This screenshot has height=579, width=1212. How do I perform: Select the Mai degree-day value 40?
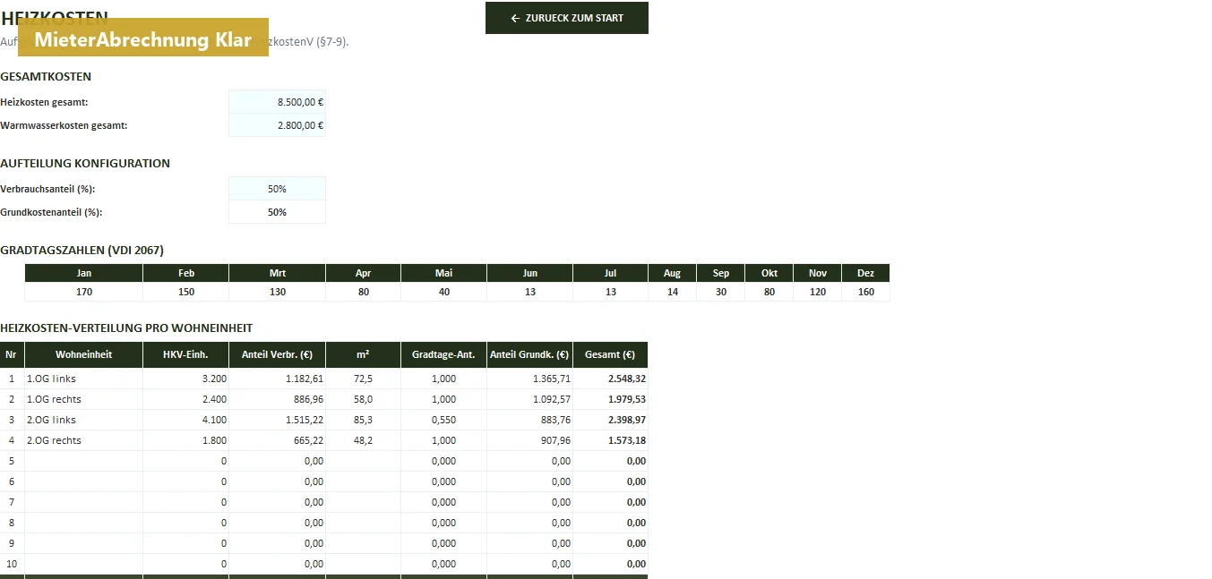coord(444,292)
